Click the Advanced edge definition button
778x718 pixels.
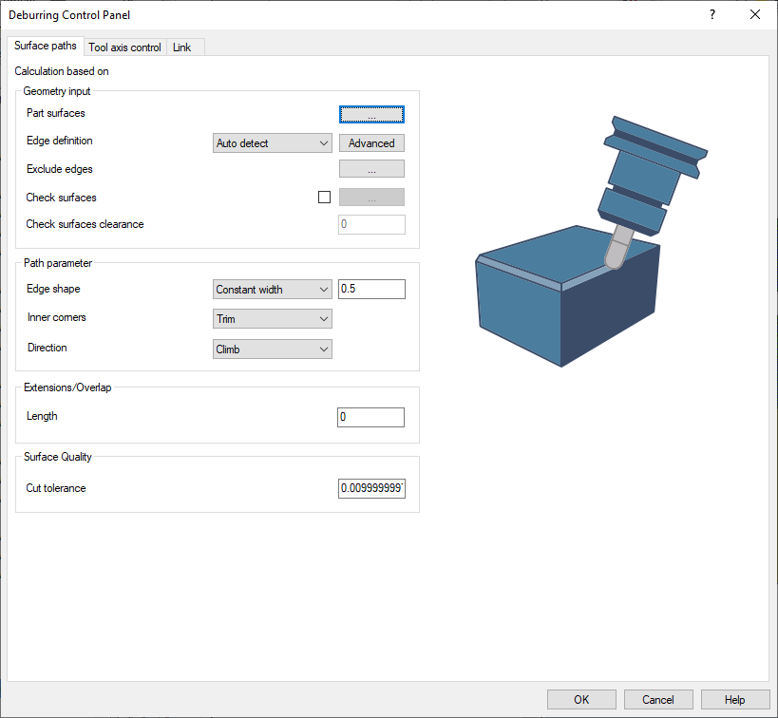[x=371, y=143]
